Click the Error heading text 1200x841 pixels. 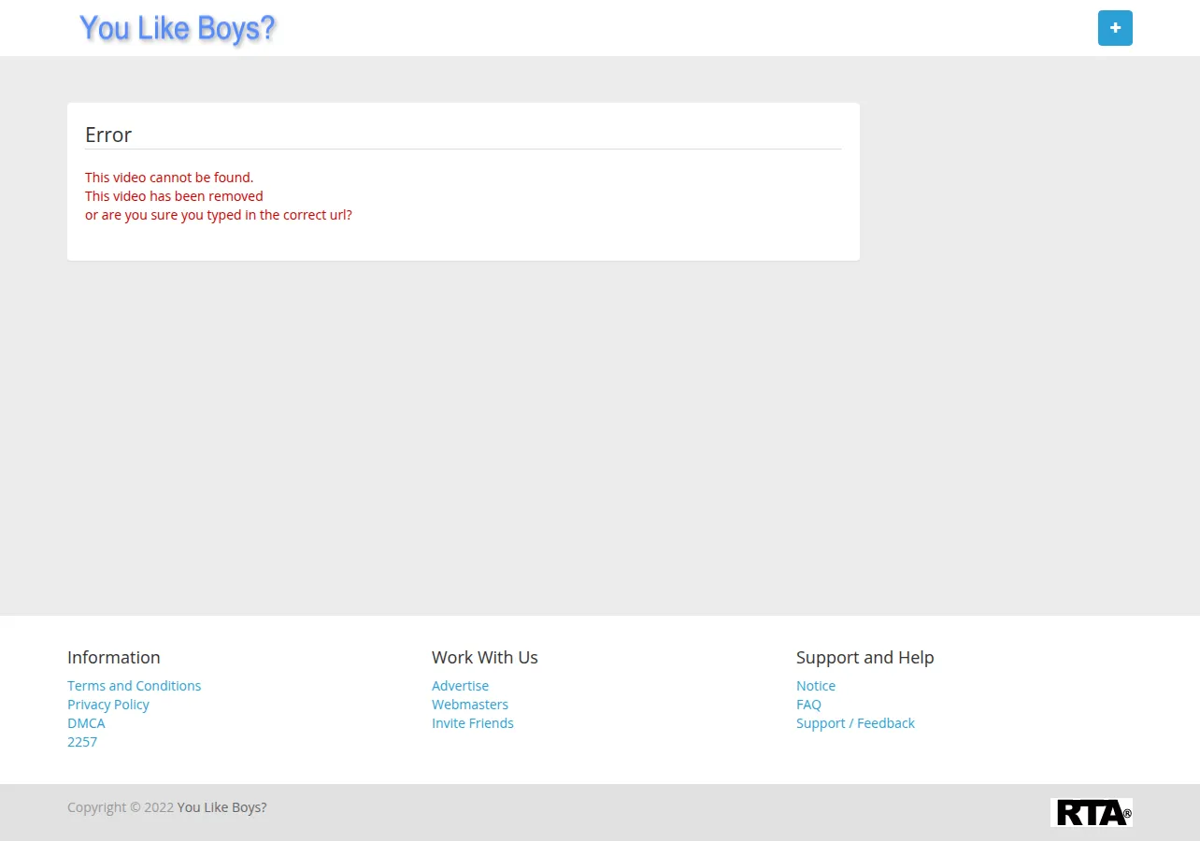click(108, 135)
